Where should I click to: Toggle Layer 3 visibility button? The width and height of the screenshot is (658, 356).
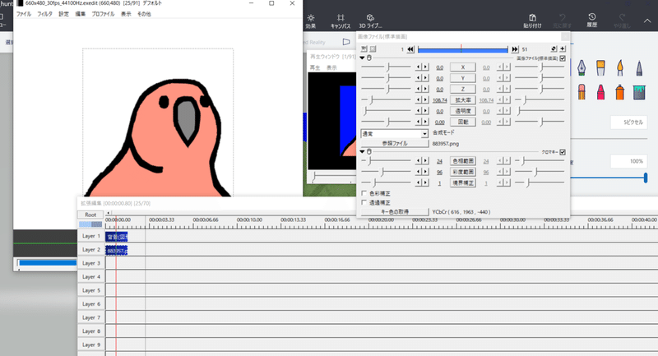point(90,263)
